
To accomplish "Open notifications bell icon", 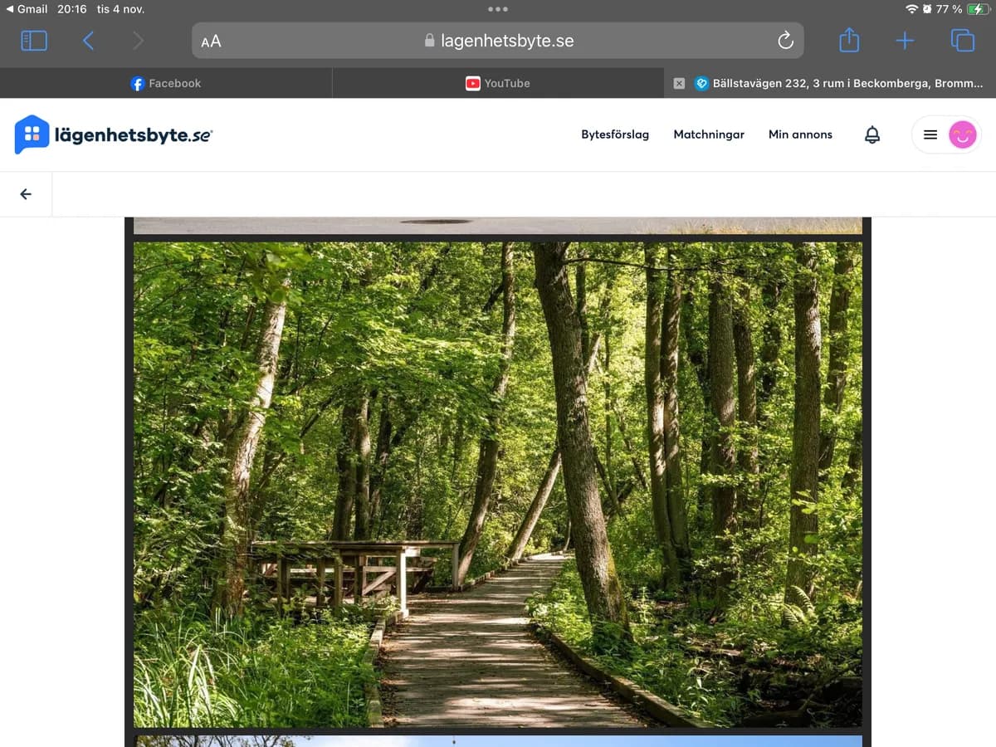I will pos(872,134).
